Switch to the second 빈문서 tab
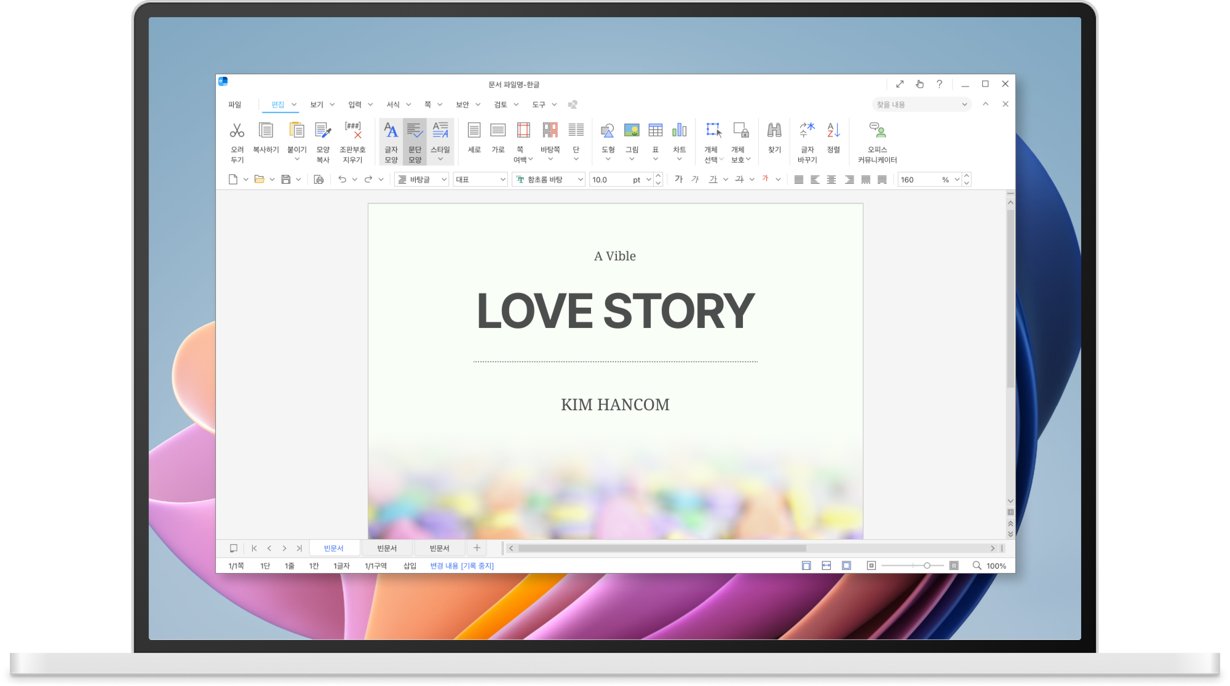 pyautogui.click(x=387, y=548)
